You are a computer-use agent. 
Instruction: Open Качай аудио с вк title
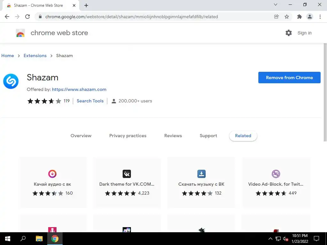(52, 184)
